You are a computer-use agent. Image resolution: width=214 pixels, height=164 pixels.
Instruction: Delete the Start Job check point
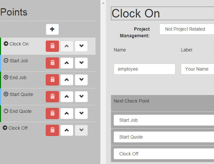[x=52, y=63]
